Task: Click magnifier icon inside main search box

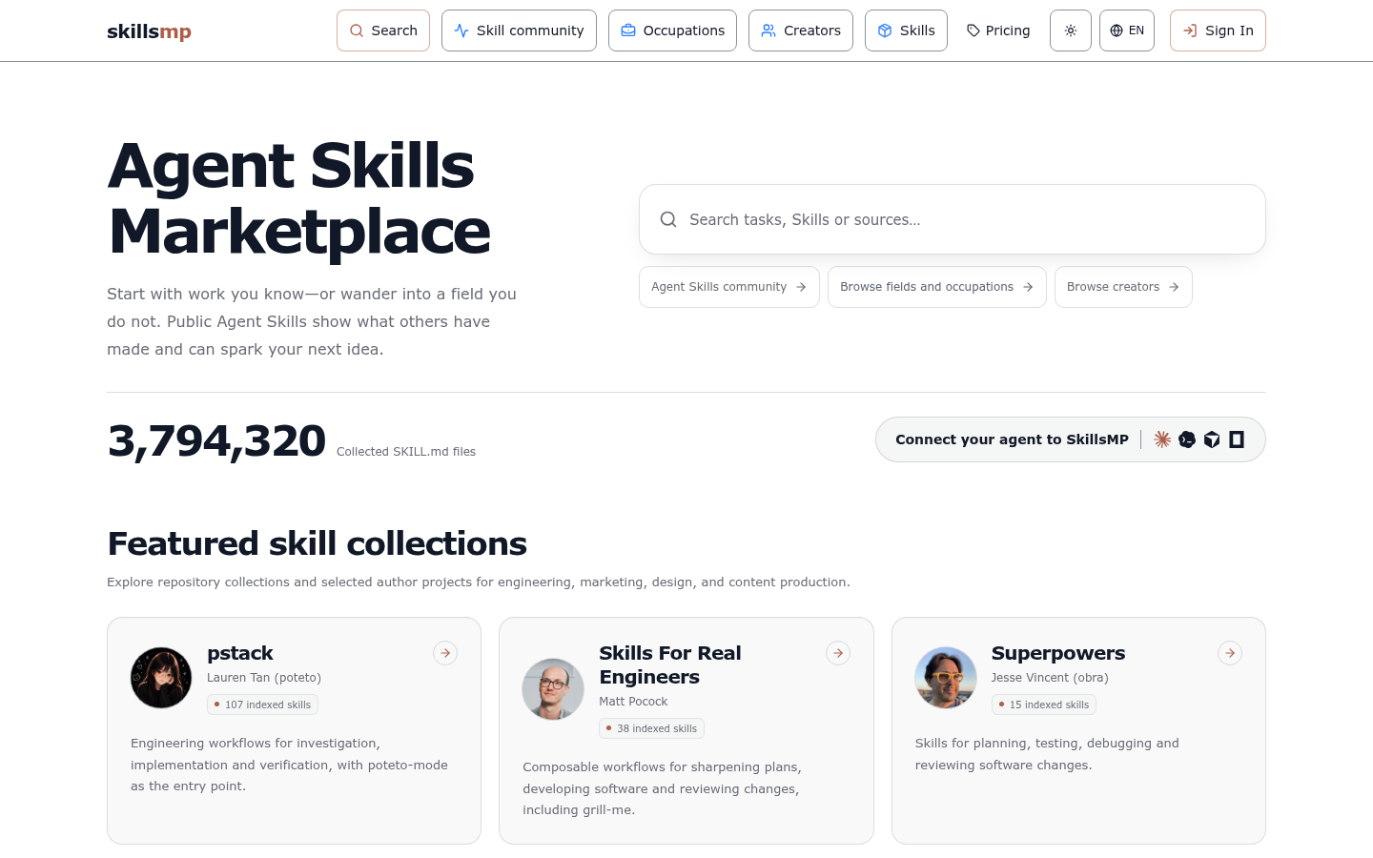Action: pos(668,219)
